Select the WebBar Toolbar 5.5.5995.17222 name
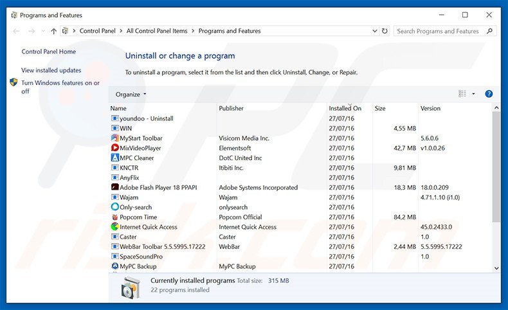Viewport: 508px width, 310px height. [162, 246]
